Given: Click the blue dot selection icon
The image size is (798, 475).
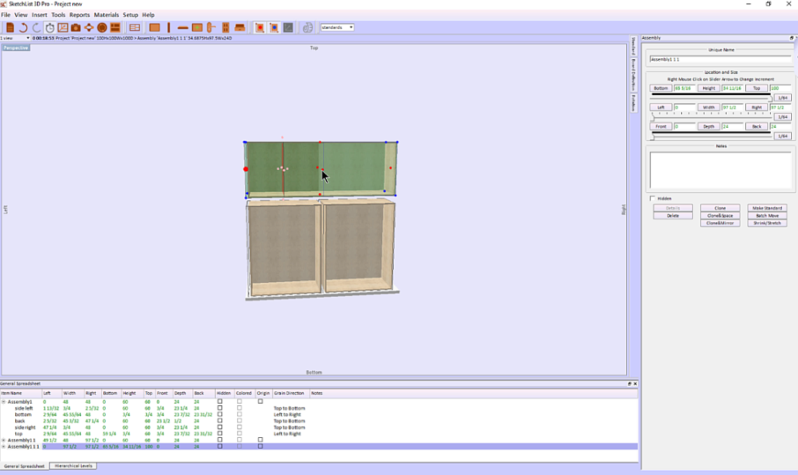Looking at the screenshot, I should click(274, 27).
